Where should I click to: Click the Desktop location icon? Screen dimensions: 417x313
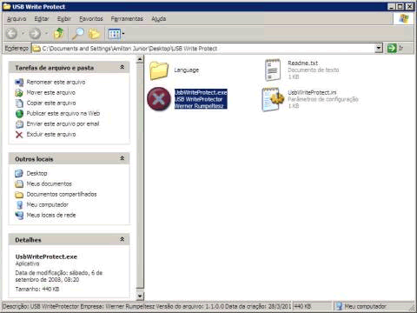click(x=19, y=173)
